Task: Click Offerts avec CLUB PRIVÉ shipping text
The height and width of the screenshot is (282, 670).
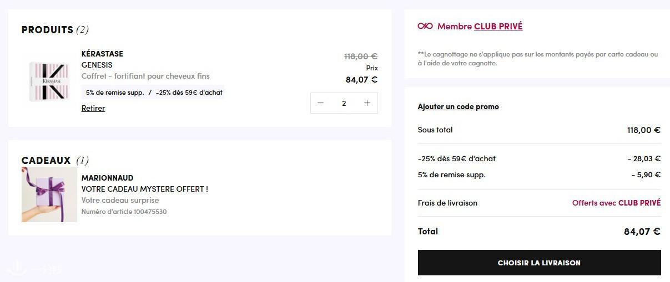Action: pyautogui.click(x=616, y=203)
